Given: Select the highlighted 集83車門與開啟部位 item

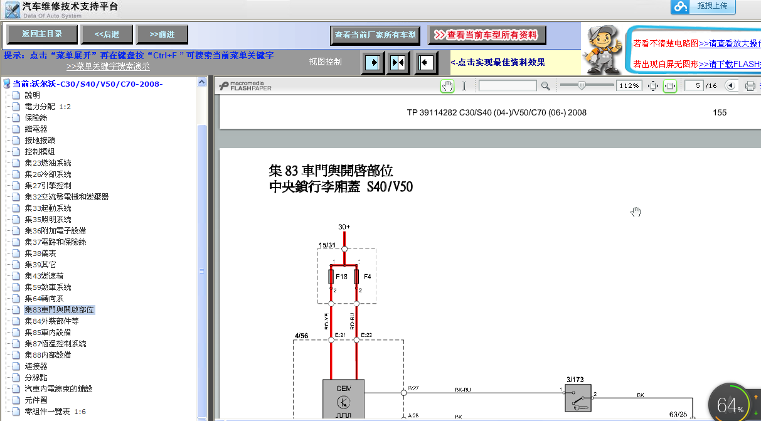Looking at the screenshot, I should coord(60,310).
